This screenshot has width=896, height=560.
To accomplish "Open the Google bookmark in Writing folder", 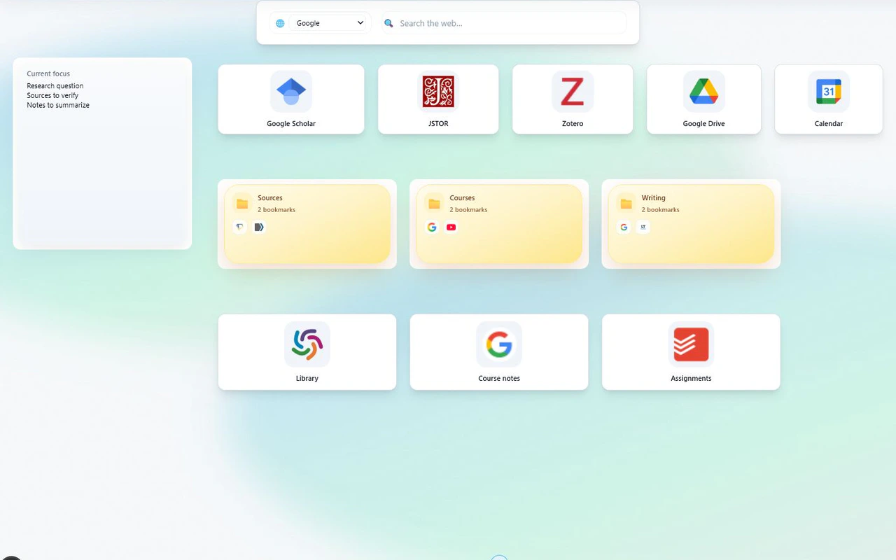I will 624,227.
